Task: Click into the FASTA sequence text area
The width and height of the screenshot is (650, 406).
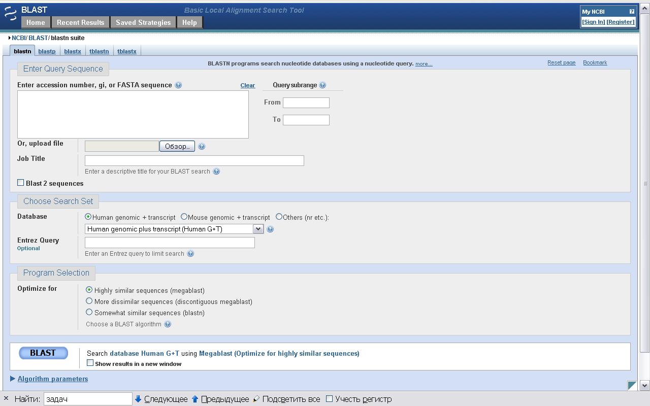Action: coord(133,114)
